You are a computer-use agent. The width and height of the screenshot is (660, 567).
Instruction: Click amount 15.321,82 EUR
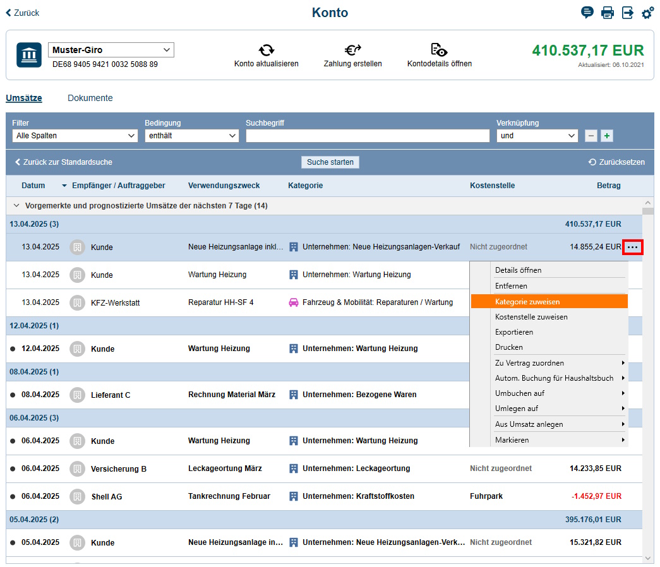click(595, 542)
